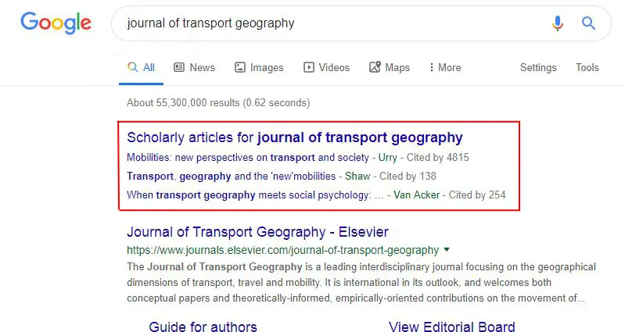
Task: Select the All results tab
Action: 141,68
